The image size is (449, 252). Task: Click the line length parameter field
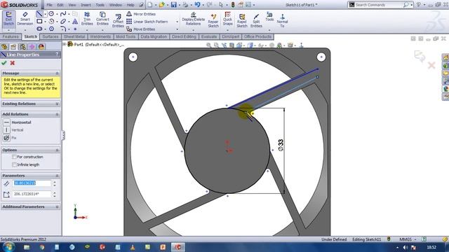pyautogui.click(x=32, y=183)
